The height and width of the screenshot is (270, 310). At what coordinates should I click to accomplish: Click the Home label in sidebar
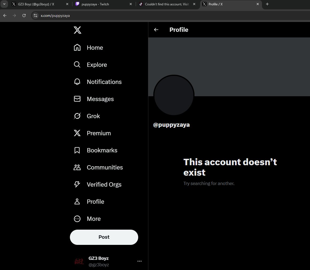pos(95,48)
